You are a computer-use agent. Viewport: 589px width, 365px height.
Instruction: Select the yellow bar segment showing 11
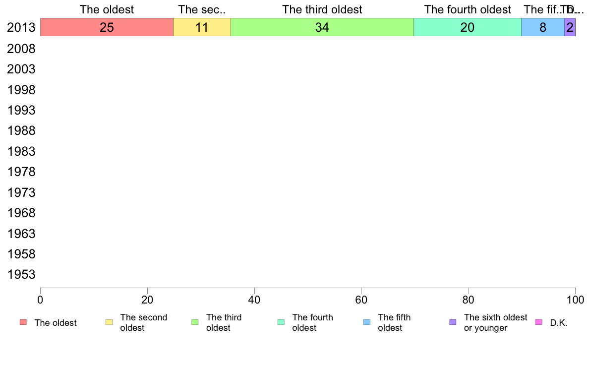pyautogui.click(x=202, y=27)
